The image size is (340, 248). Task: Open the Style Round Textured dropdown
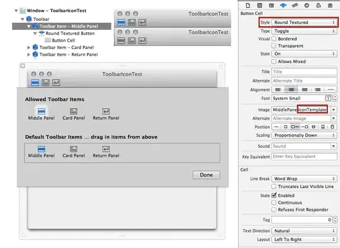pos(304,22)
